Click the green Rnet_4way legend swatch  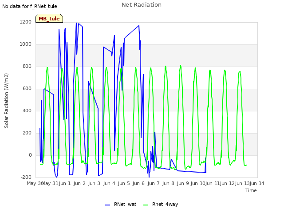coord(146,205)
